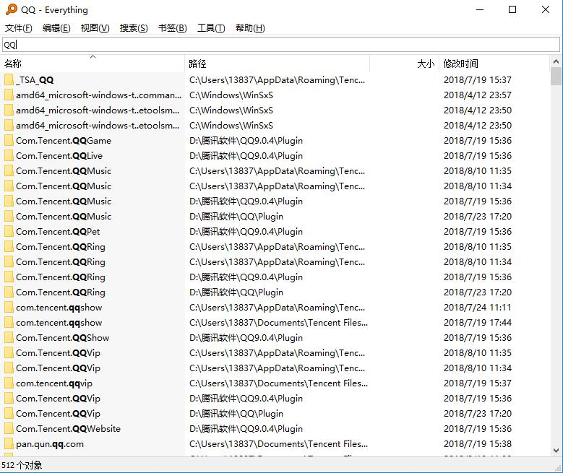Open the 搜索(S) menu
Screen dimensions: 563x473
click(x=134, y=28)
